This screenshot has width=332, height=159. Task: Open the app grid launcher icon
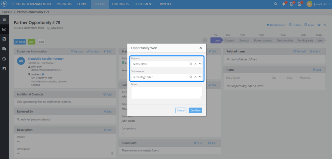pyautogui.click(x=13, y=4)
